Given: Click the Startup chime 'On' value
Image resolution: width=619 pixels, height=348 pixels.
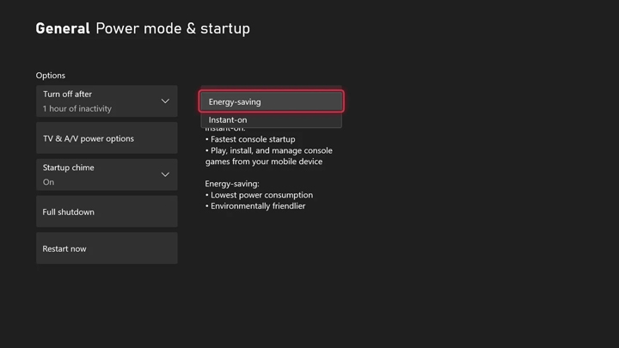Looking at the screenshot, I should tap(49, 182).
